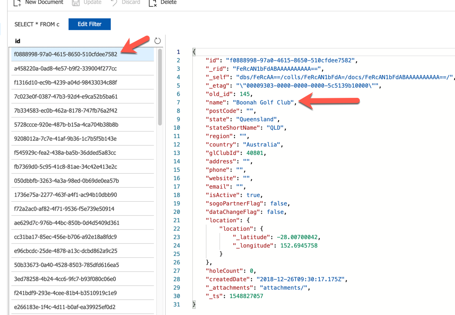Click the "id" value on line 2 of the JSON

click(x=290, y=60)
